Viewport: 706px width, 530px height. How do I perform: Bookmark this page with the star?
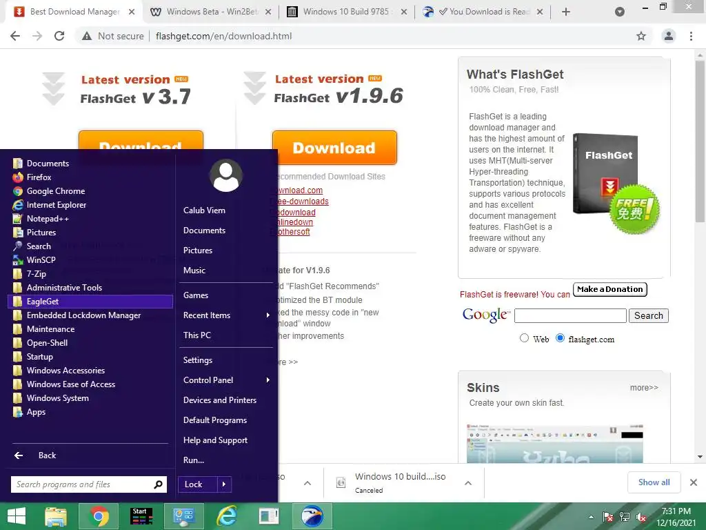pos(641,36)
